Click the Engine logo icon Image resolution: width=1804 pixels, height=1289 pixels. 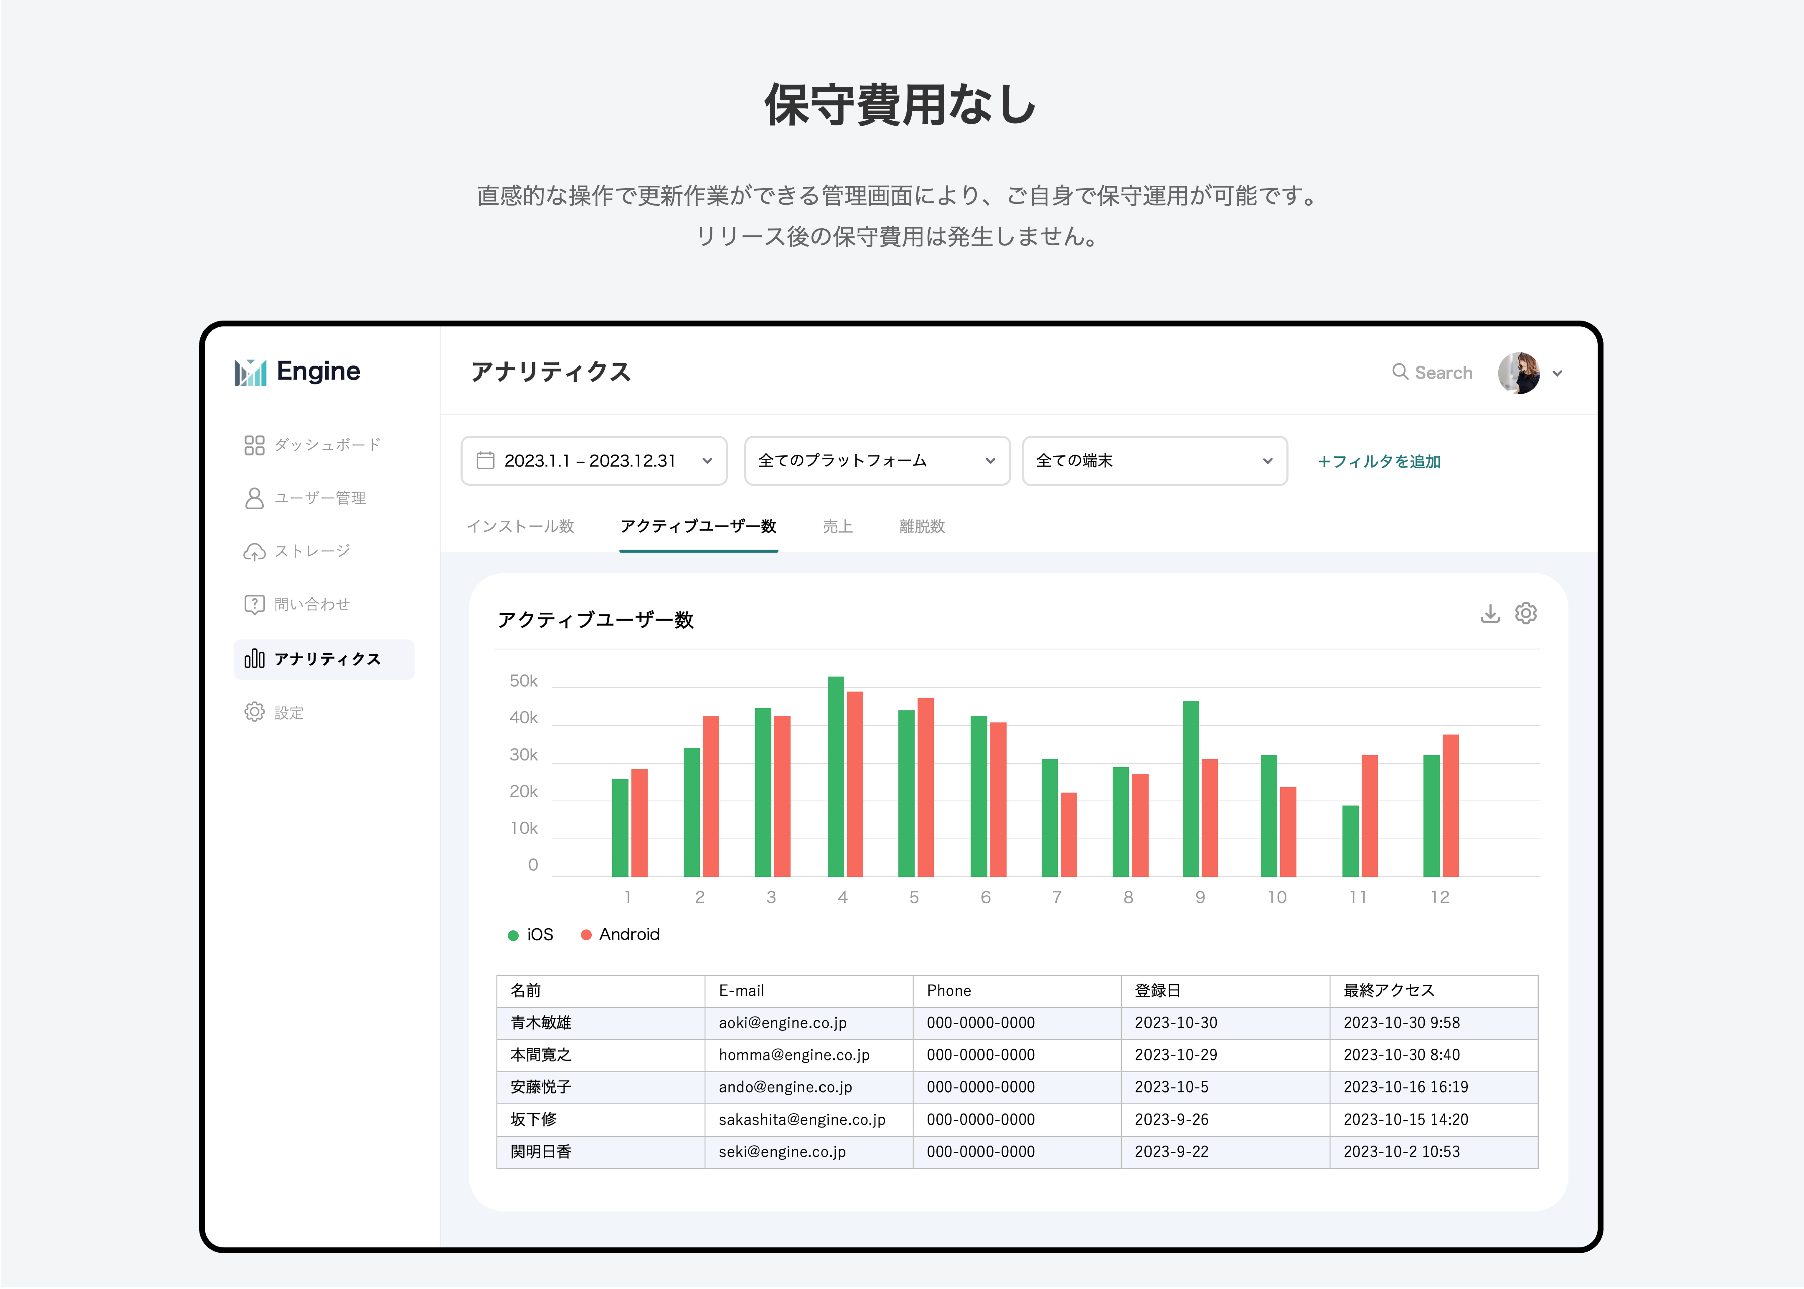tap(250, 372)
